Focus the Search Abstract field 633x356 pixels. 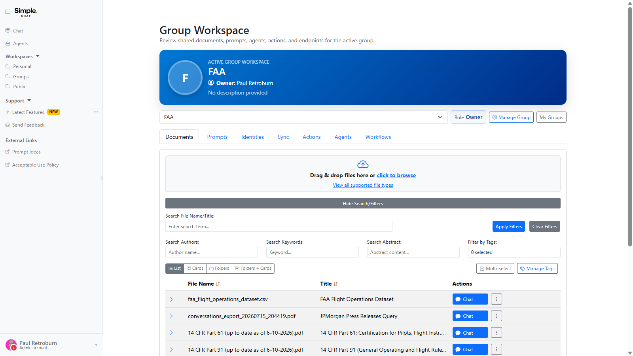[x=413, y=252]
